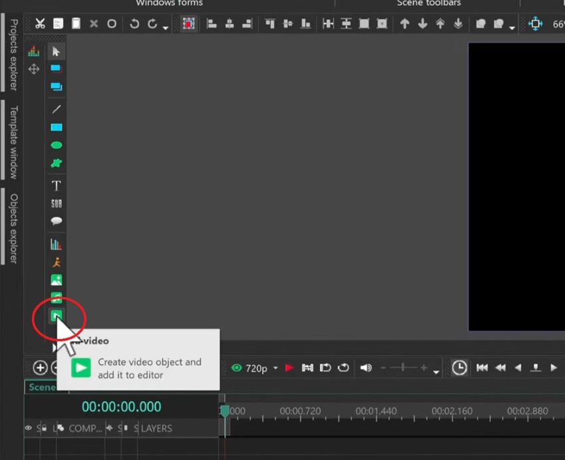Click the tooltip speech bubble tool

56,221
